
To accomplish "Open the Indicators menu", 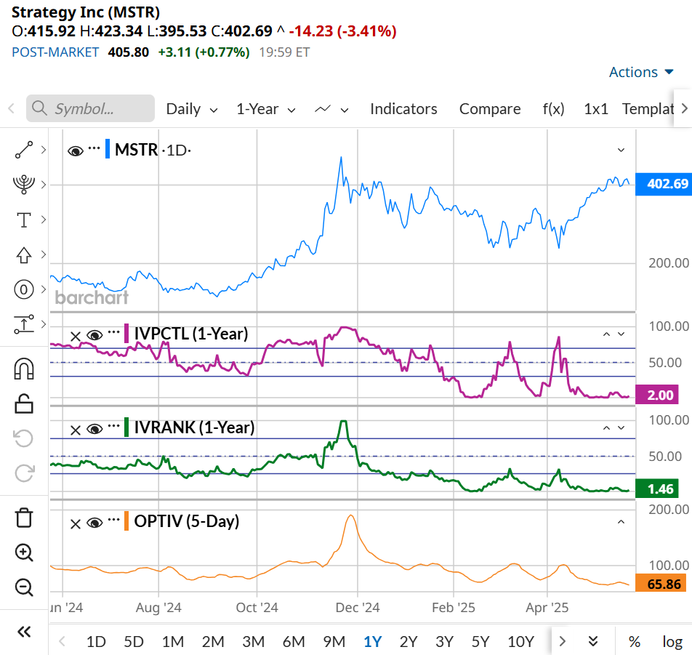I will pyautogui.click(x=403, y=108).
